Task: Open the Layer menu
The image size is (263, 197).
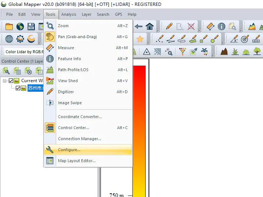Action: click(87, 14)
